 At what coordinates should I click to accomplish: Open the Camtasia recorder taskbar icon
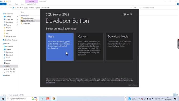coord(48,98)
